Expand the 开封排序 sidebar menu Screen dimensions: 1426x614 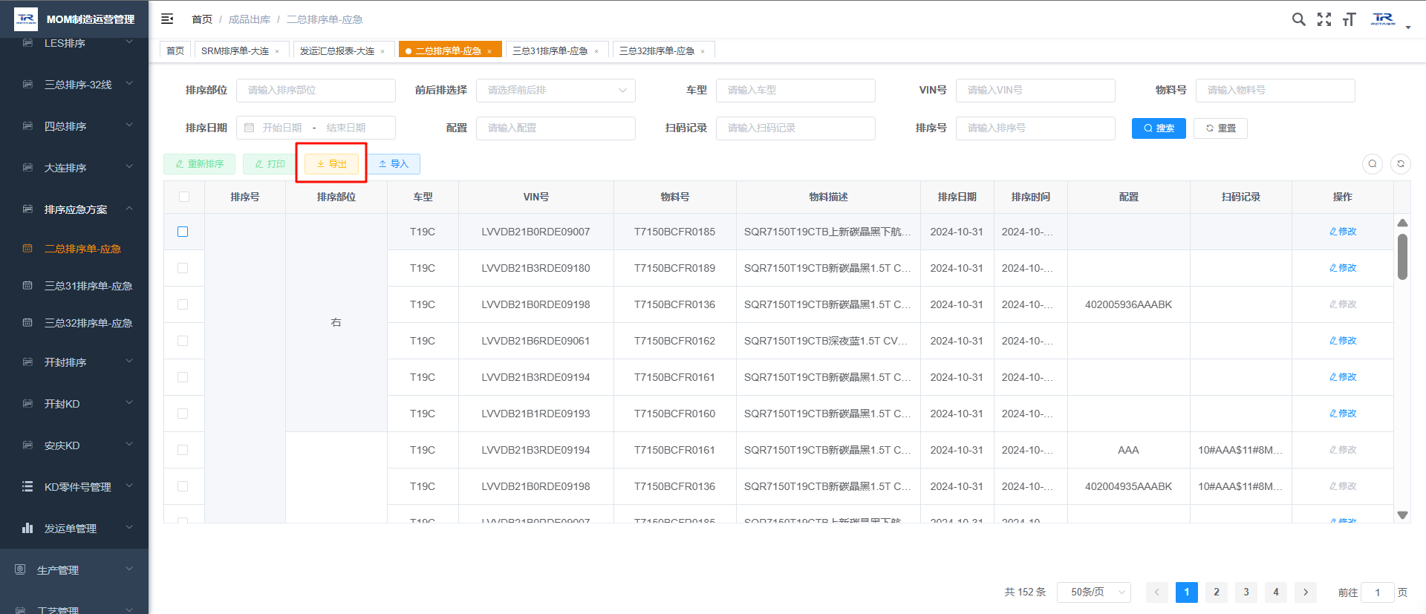[74, 362]
